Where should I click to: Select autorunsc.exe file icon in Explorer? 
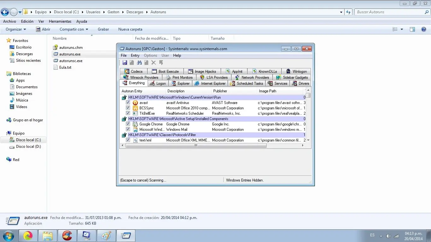coord(56,61)
